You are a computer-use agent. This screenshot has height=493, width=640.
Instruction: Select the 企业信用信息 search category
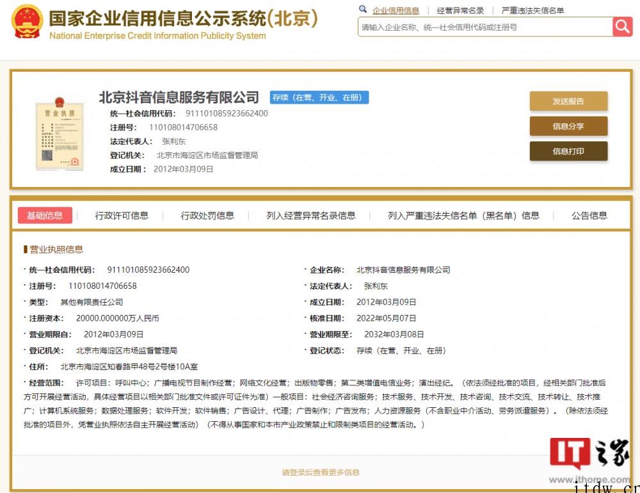click(396, 11)
